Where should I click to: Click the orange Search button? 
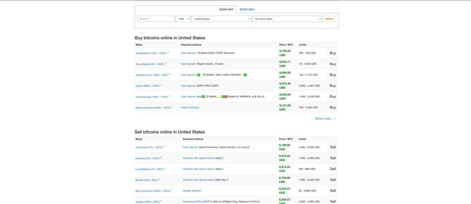pyautogui.click(x=329, y=19)
